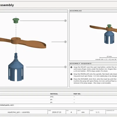Click the blue mount in exploded view

16,67
